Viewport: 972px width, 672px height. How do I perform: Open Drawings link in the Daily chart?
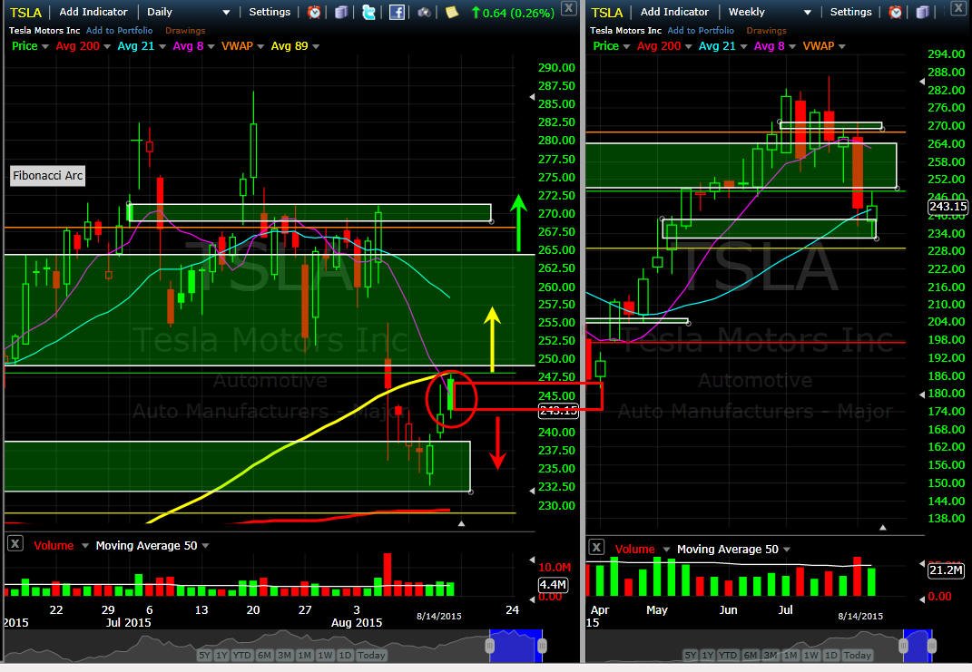coord(185,30)
